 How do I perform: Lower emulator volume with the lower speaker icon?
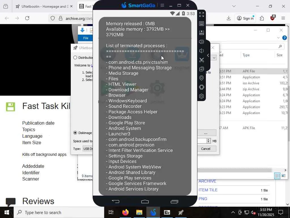coord(202,51)
